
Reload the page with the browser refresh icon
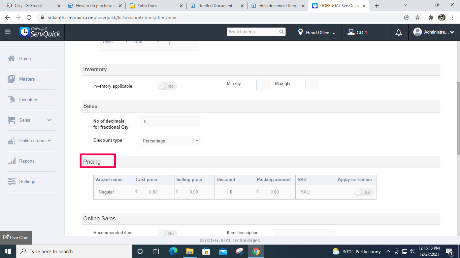coord(29,17)
